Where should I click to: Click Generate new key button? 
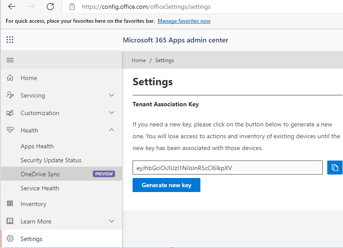pos(166,185)
